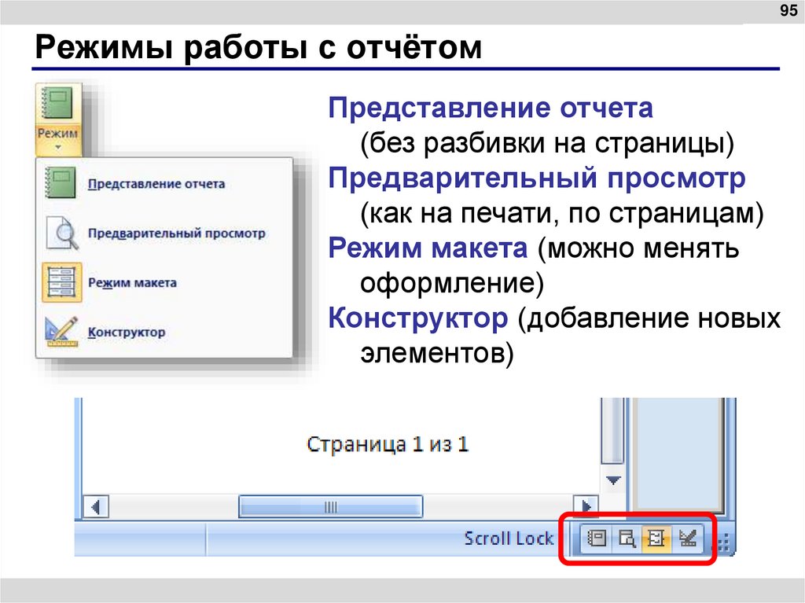Activate the highlighted Layout View status bar icon
The width and height of the screenshot is (805, 603).
pos(655,539)
